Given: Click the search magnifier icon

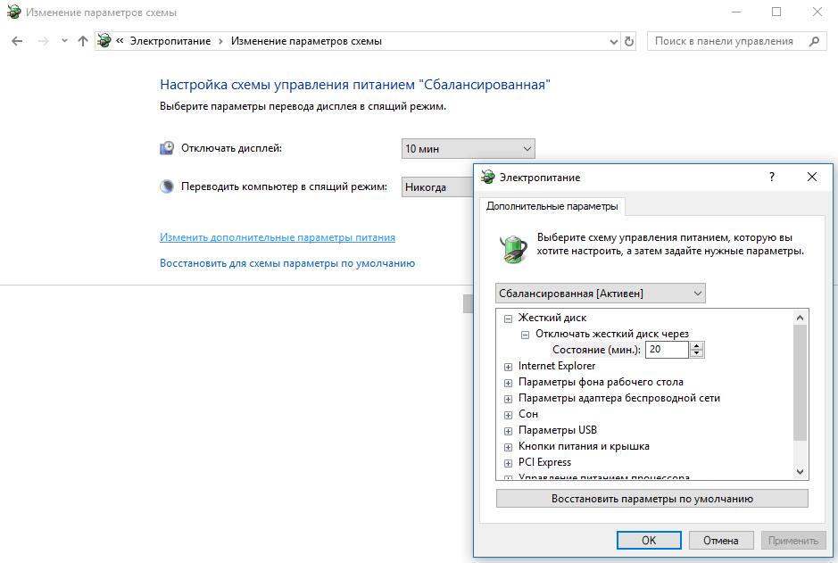Looking at the screenshot, I should coord(813,41).
